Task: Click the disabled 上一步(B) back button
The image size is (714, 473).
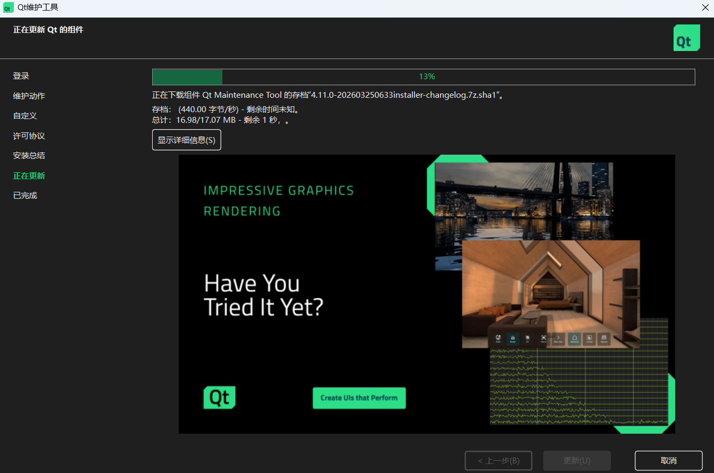Action: tap(498, 460)
